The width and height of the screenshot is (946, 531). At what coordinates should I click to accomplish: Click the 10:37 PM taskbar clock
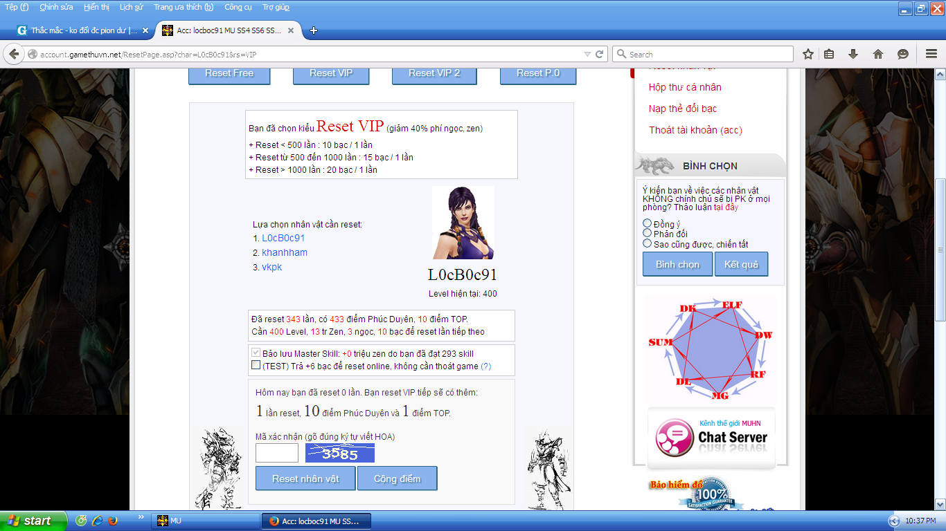921,521
